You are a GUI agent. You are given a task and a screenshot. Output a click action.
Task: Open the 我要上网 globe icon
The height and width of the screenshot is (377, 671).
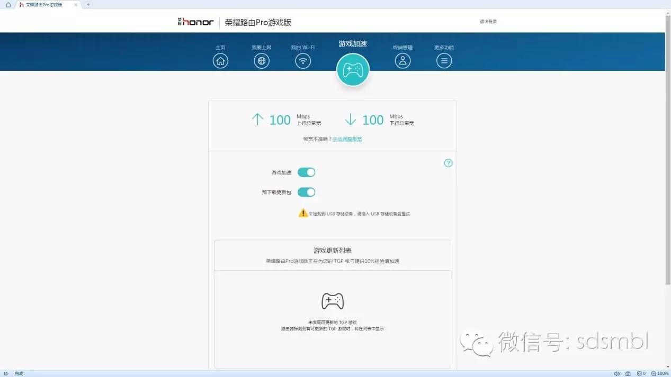(262, 61)
